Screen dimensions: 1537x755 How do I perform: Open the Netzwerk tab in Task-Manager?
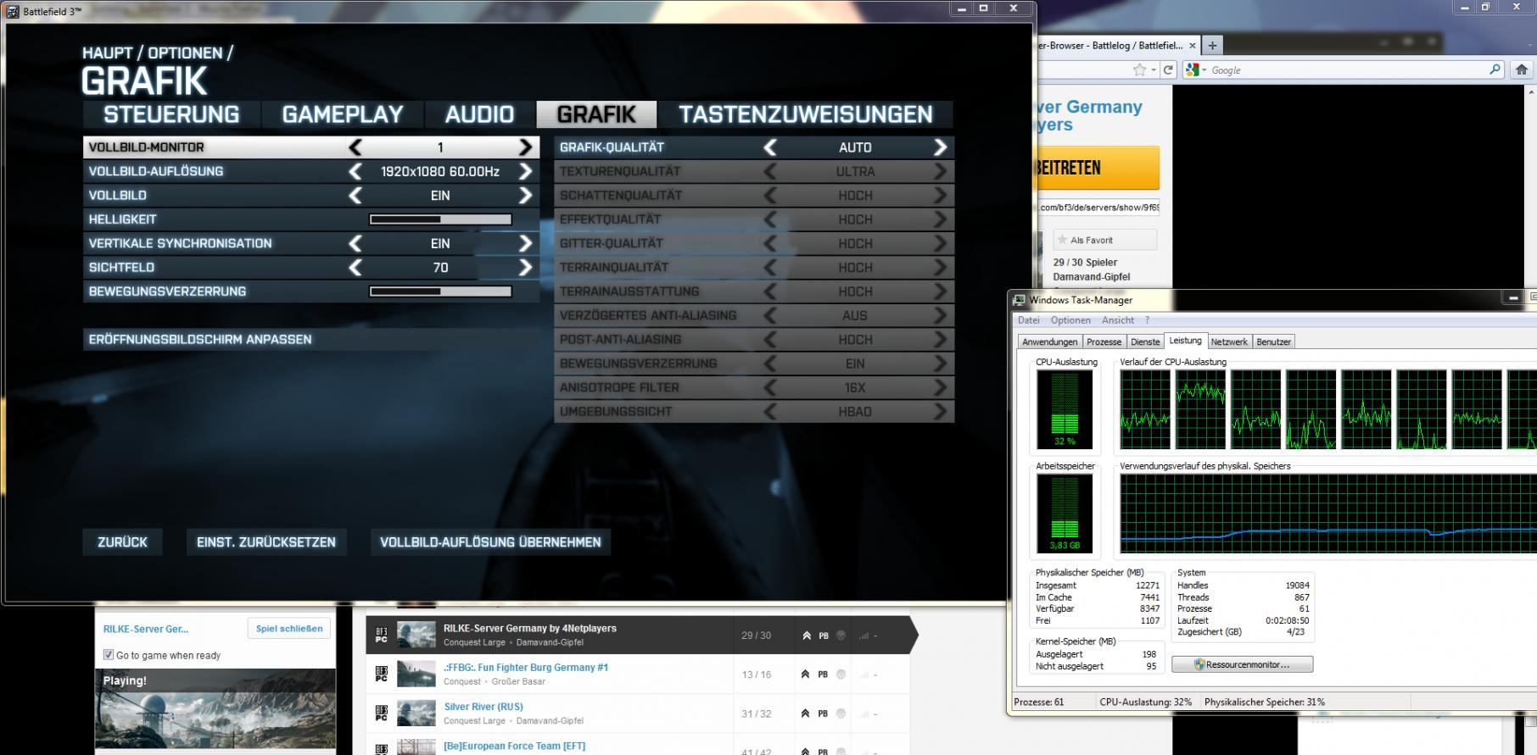[x=1228, y=341]
